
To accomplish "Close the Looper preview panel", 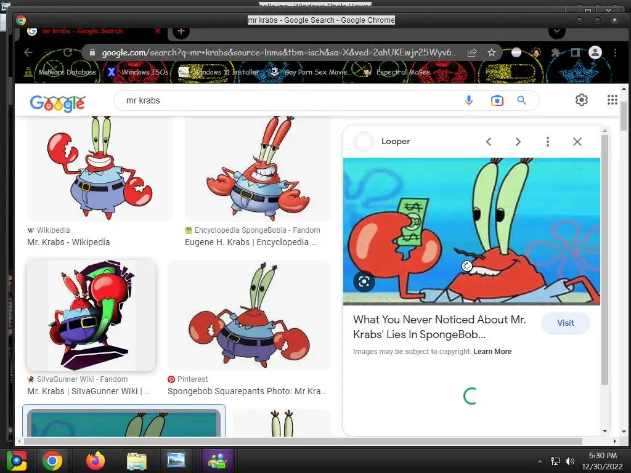I will tap(577, 142).
